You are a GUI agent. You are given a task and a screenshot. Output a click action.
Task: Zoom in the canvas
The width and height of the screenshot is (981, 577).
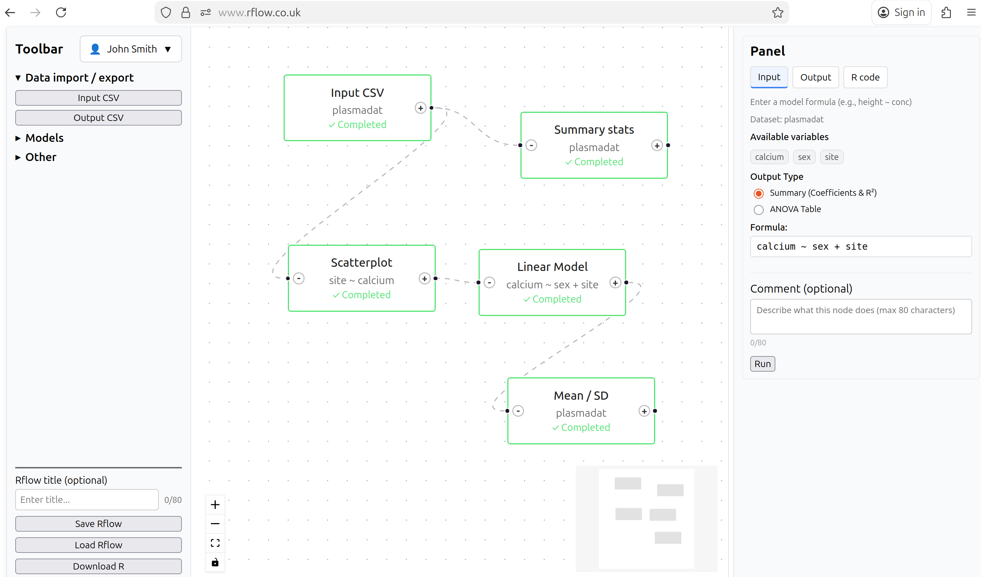click(x=215, y=505)
